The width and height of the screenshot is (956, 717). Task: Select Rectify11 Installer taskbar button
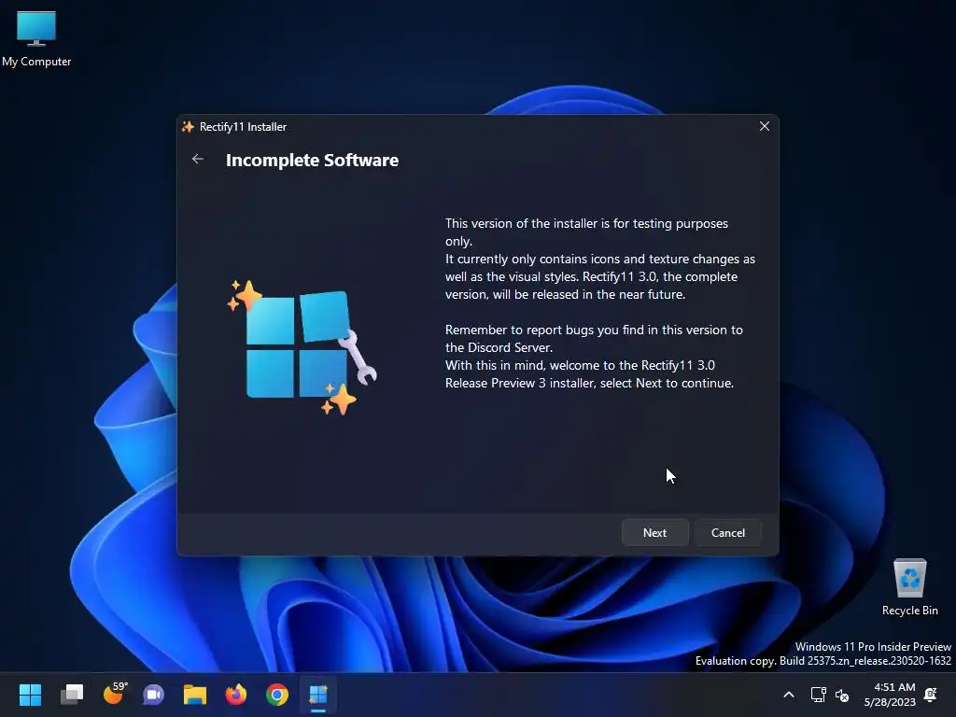coord(318,695)
